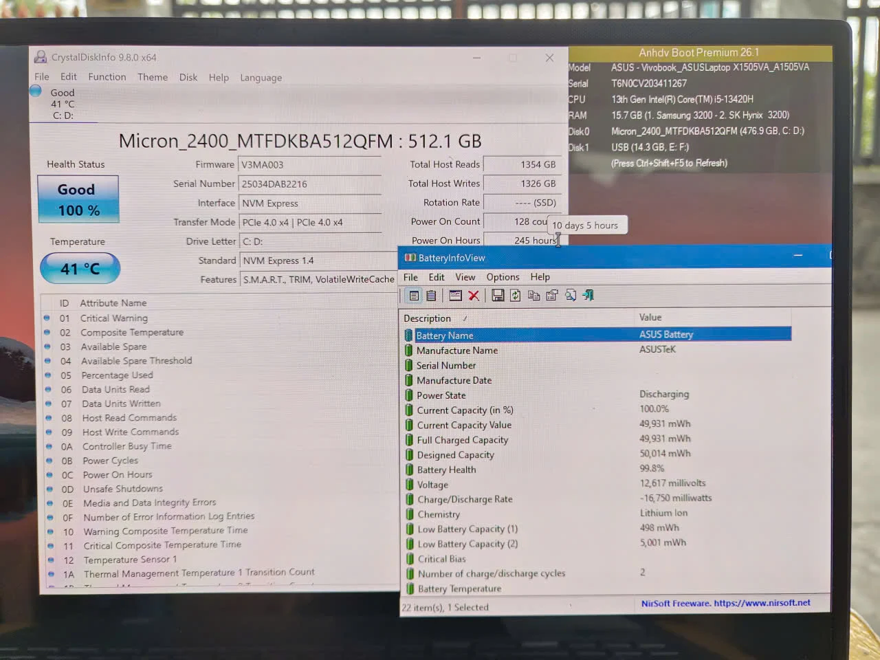880x660 pixels.
Task: Click the blue dot beside Available Spare Threshold
Action: (47, 361)
